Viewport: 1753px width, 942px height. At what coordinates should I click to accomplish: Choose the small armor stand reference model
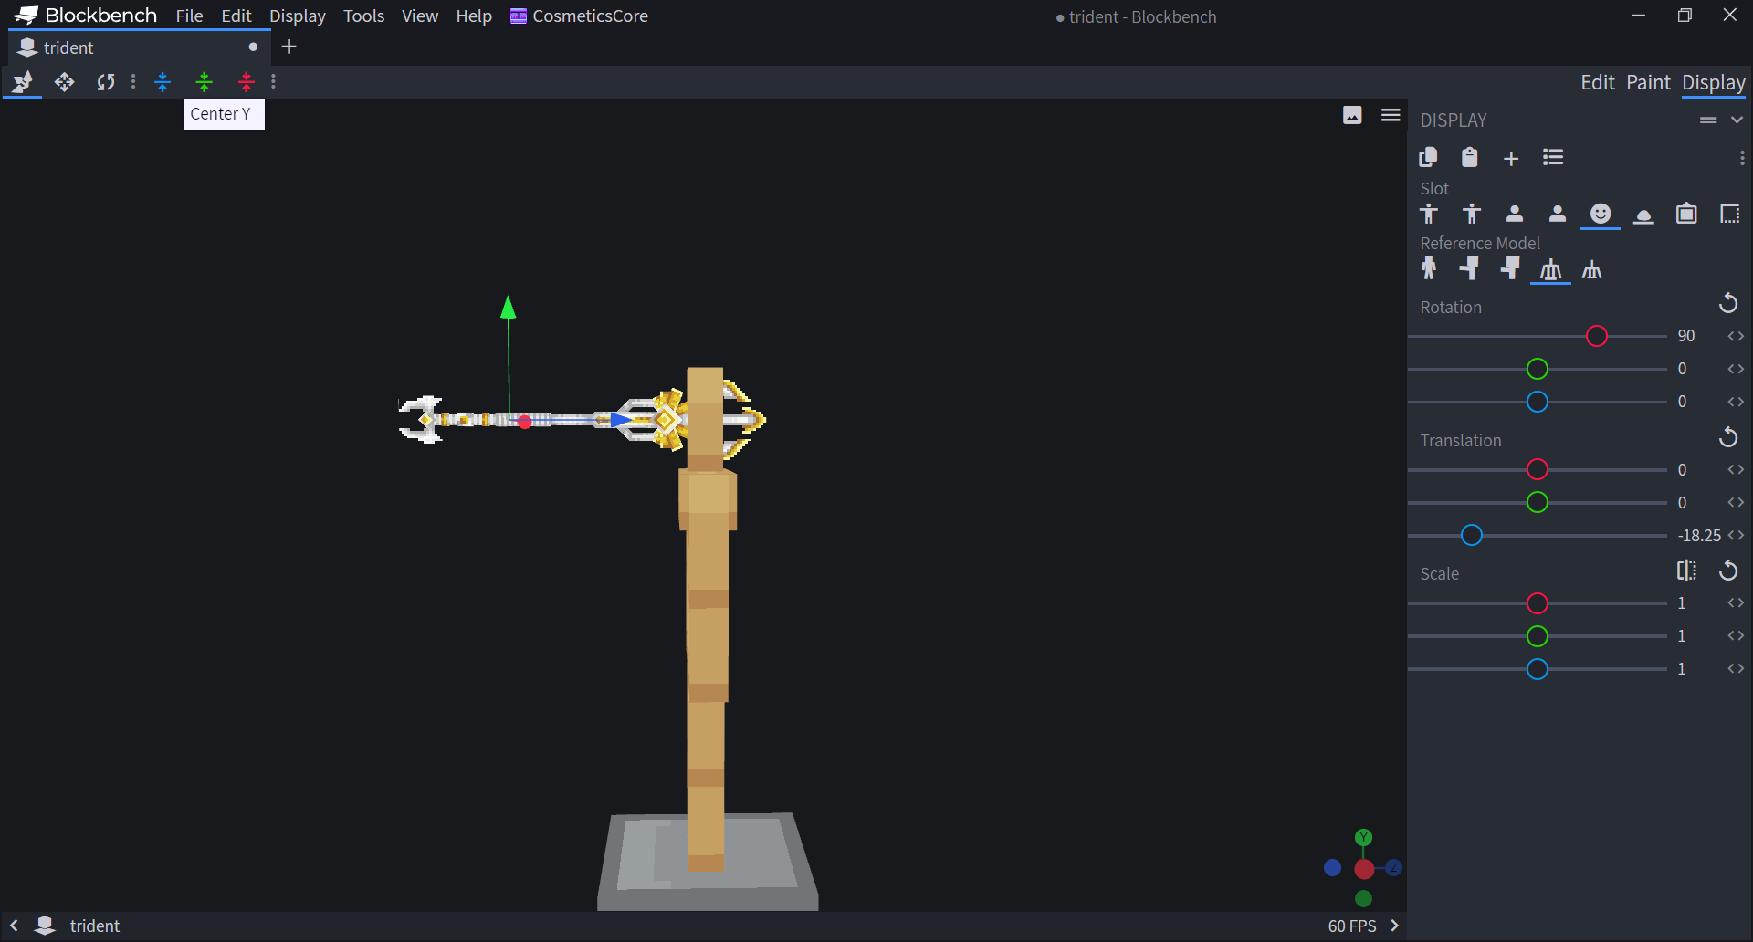pyautogui.click(x=1591, y=269)
